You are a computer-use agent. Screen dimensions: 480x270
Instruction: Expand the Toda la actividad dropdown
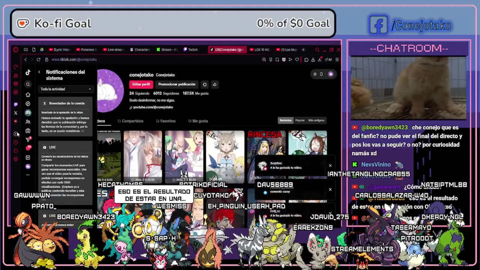[x=66, y=89]
